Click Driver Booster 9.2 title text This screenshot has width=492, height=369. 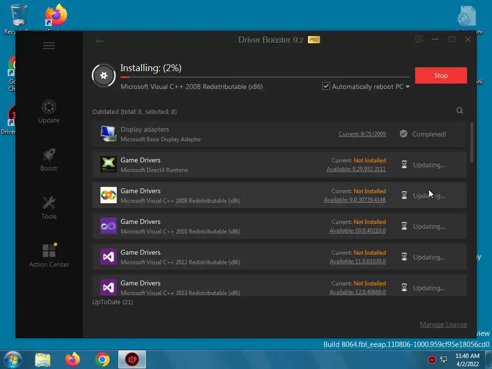tap(271, 40)
